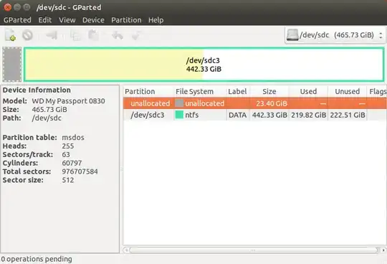The image size is (387, 264).
Task: Click the 219.82 GiB used cell
Action: click(308, 115)
